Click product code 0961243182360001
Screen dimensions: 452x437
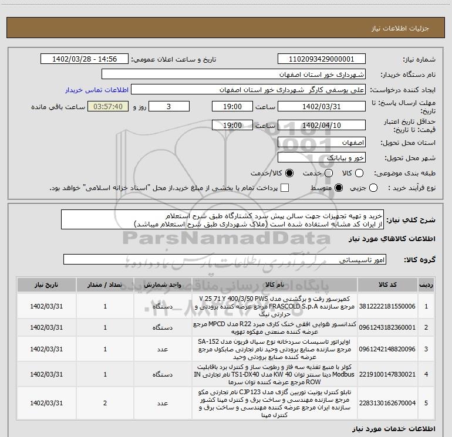387,327
